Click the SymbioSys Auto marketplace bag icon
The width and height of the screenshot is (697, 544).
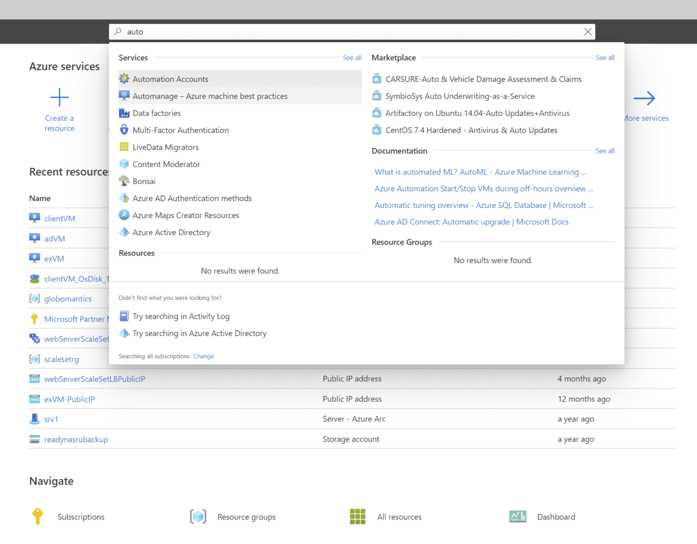[377, 96]
